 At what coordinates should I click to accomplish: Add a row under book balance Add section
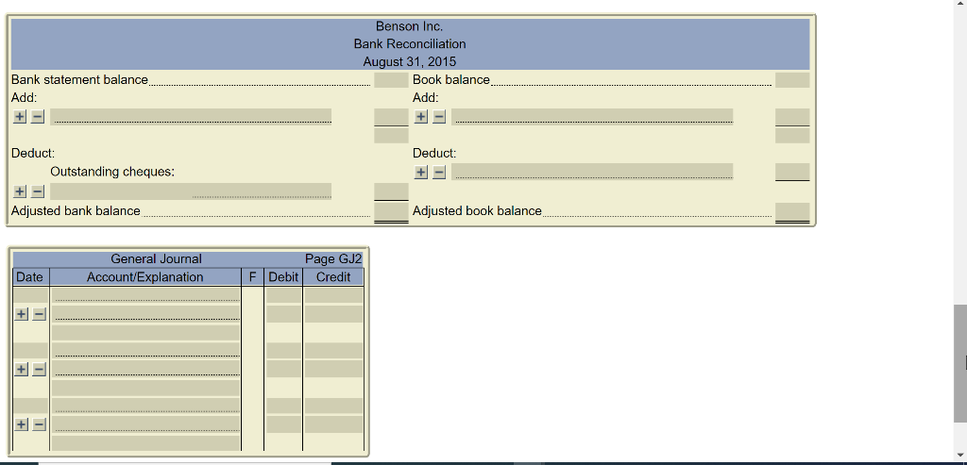pyautogui.click(x=420, y=116)
